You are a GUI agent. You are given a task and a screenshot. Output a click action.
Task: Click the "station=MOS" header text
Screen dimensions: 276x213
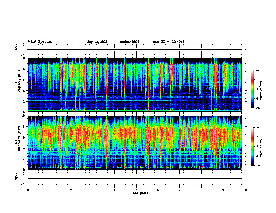click(130, 42)
